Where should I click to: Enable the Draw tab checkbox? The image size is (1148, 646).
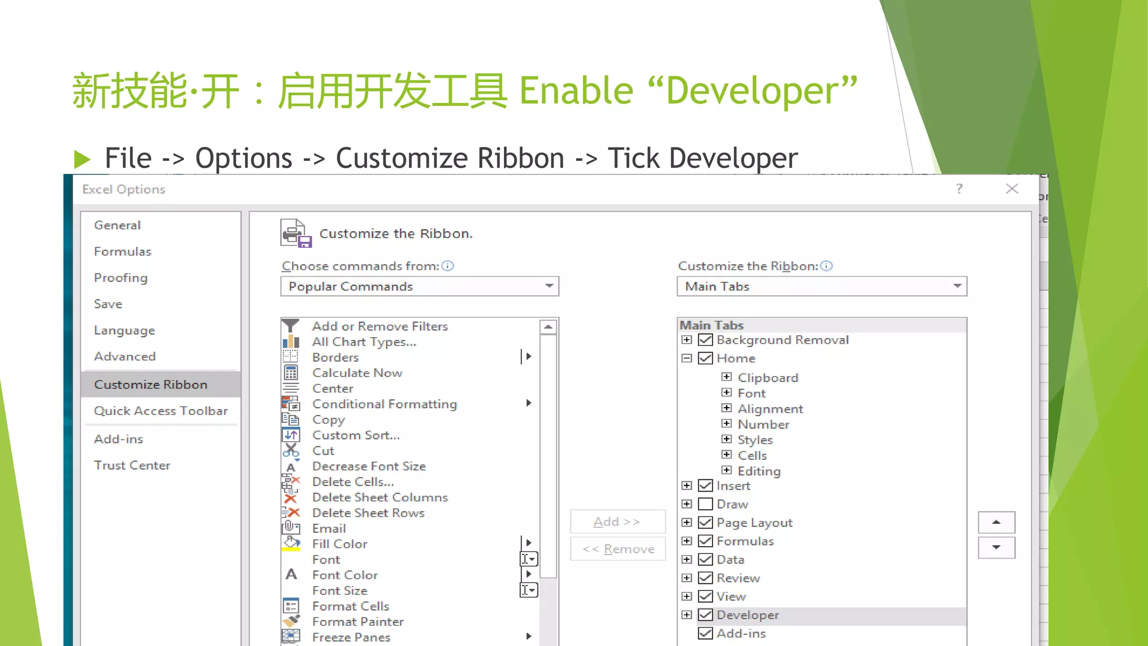[x=705, y=504]
